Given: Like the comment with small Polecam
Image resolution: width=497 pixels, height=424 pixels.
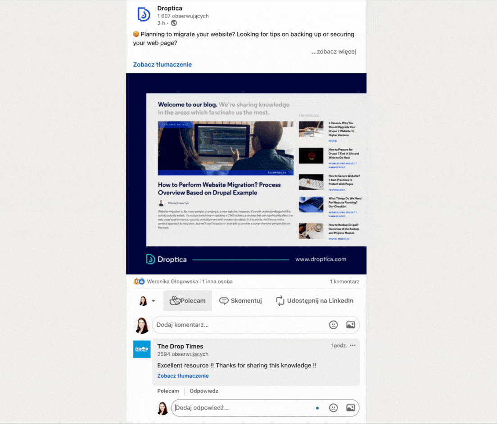Looking at the screenshot, I should point(168,391).
